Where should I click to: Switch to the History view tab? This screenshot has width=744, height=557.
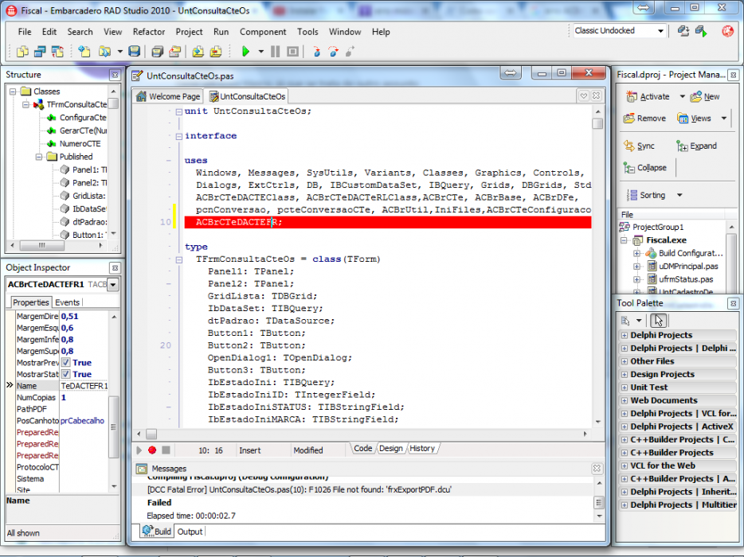pyautogui.click(x=422, y=449)
